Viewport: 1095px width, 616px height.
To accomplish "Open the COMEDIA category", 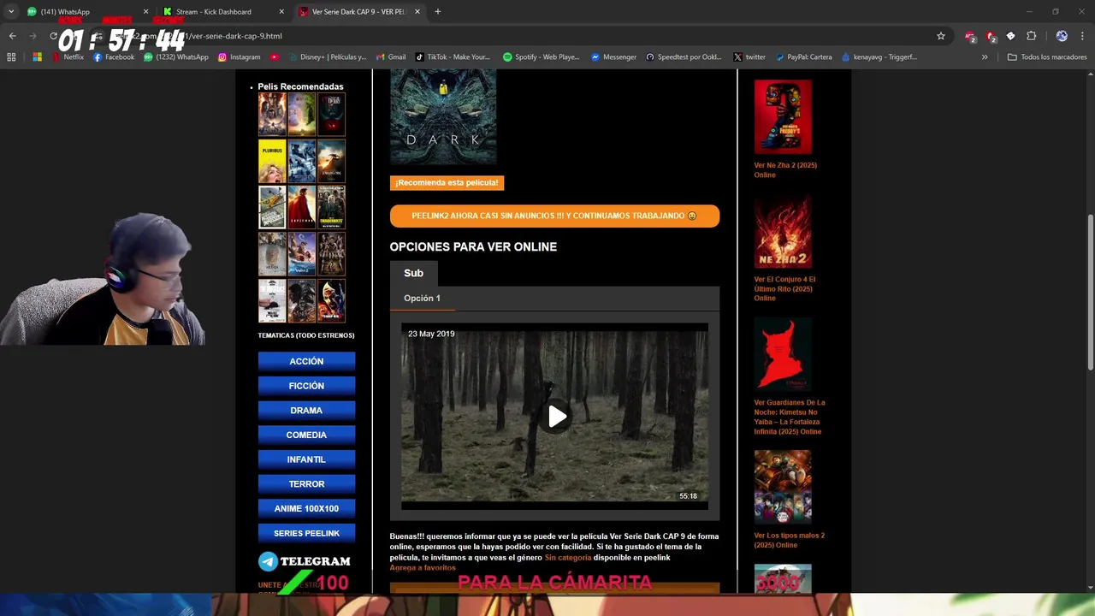I will pyautogui.click(x=306, y=435).
